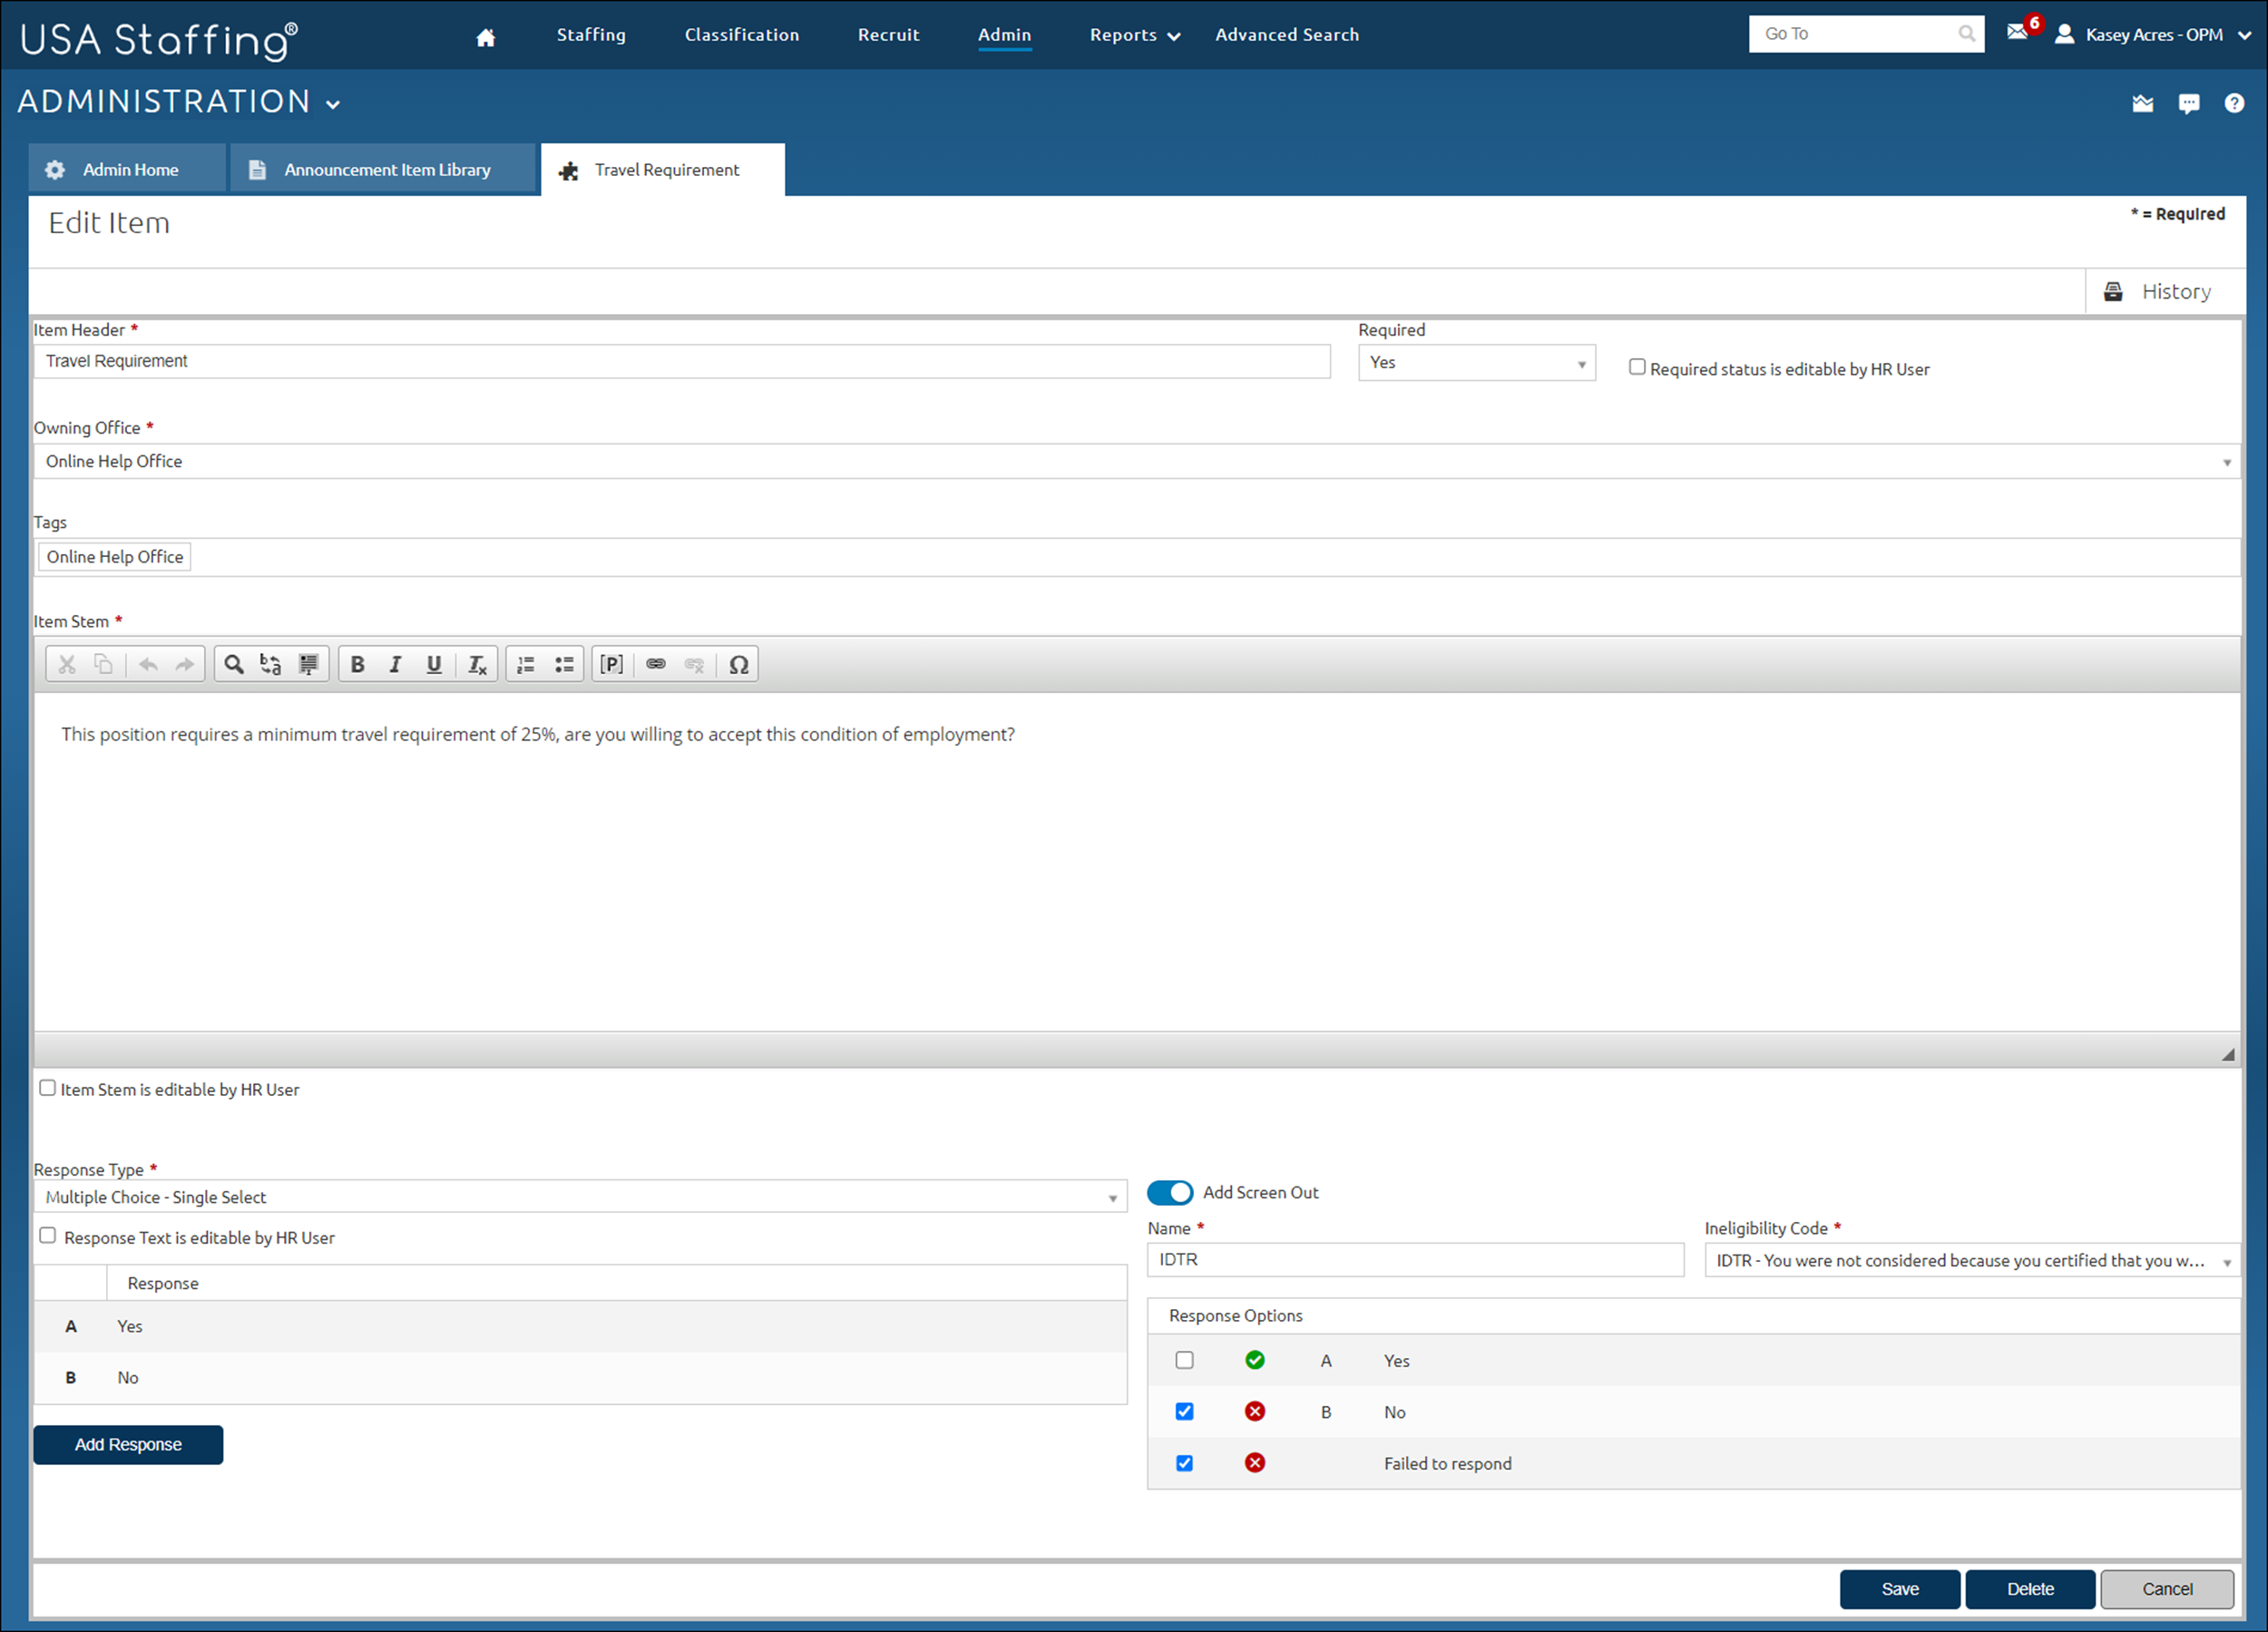The image size is (2268, 1632).
Task: Open the user profile icon
Action: (x=2064, y=34)
